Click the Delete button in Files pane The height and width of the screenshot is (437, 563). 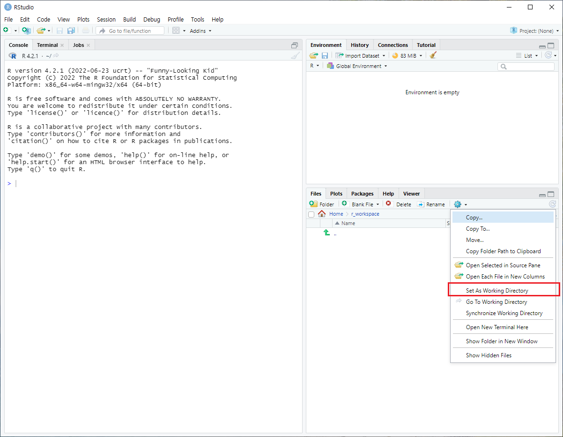[x=398, y=204]
